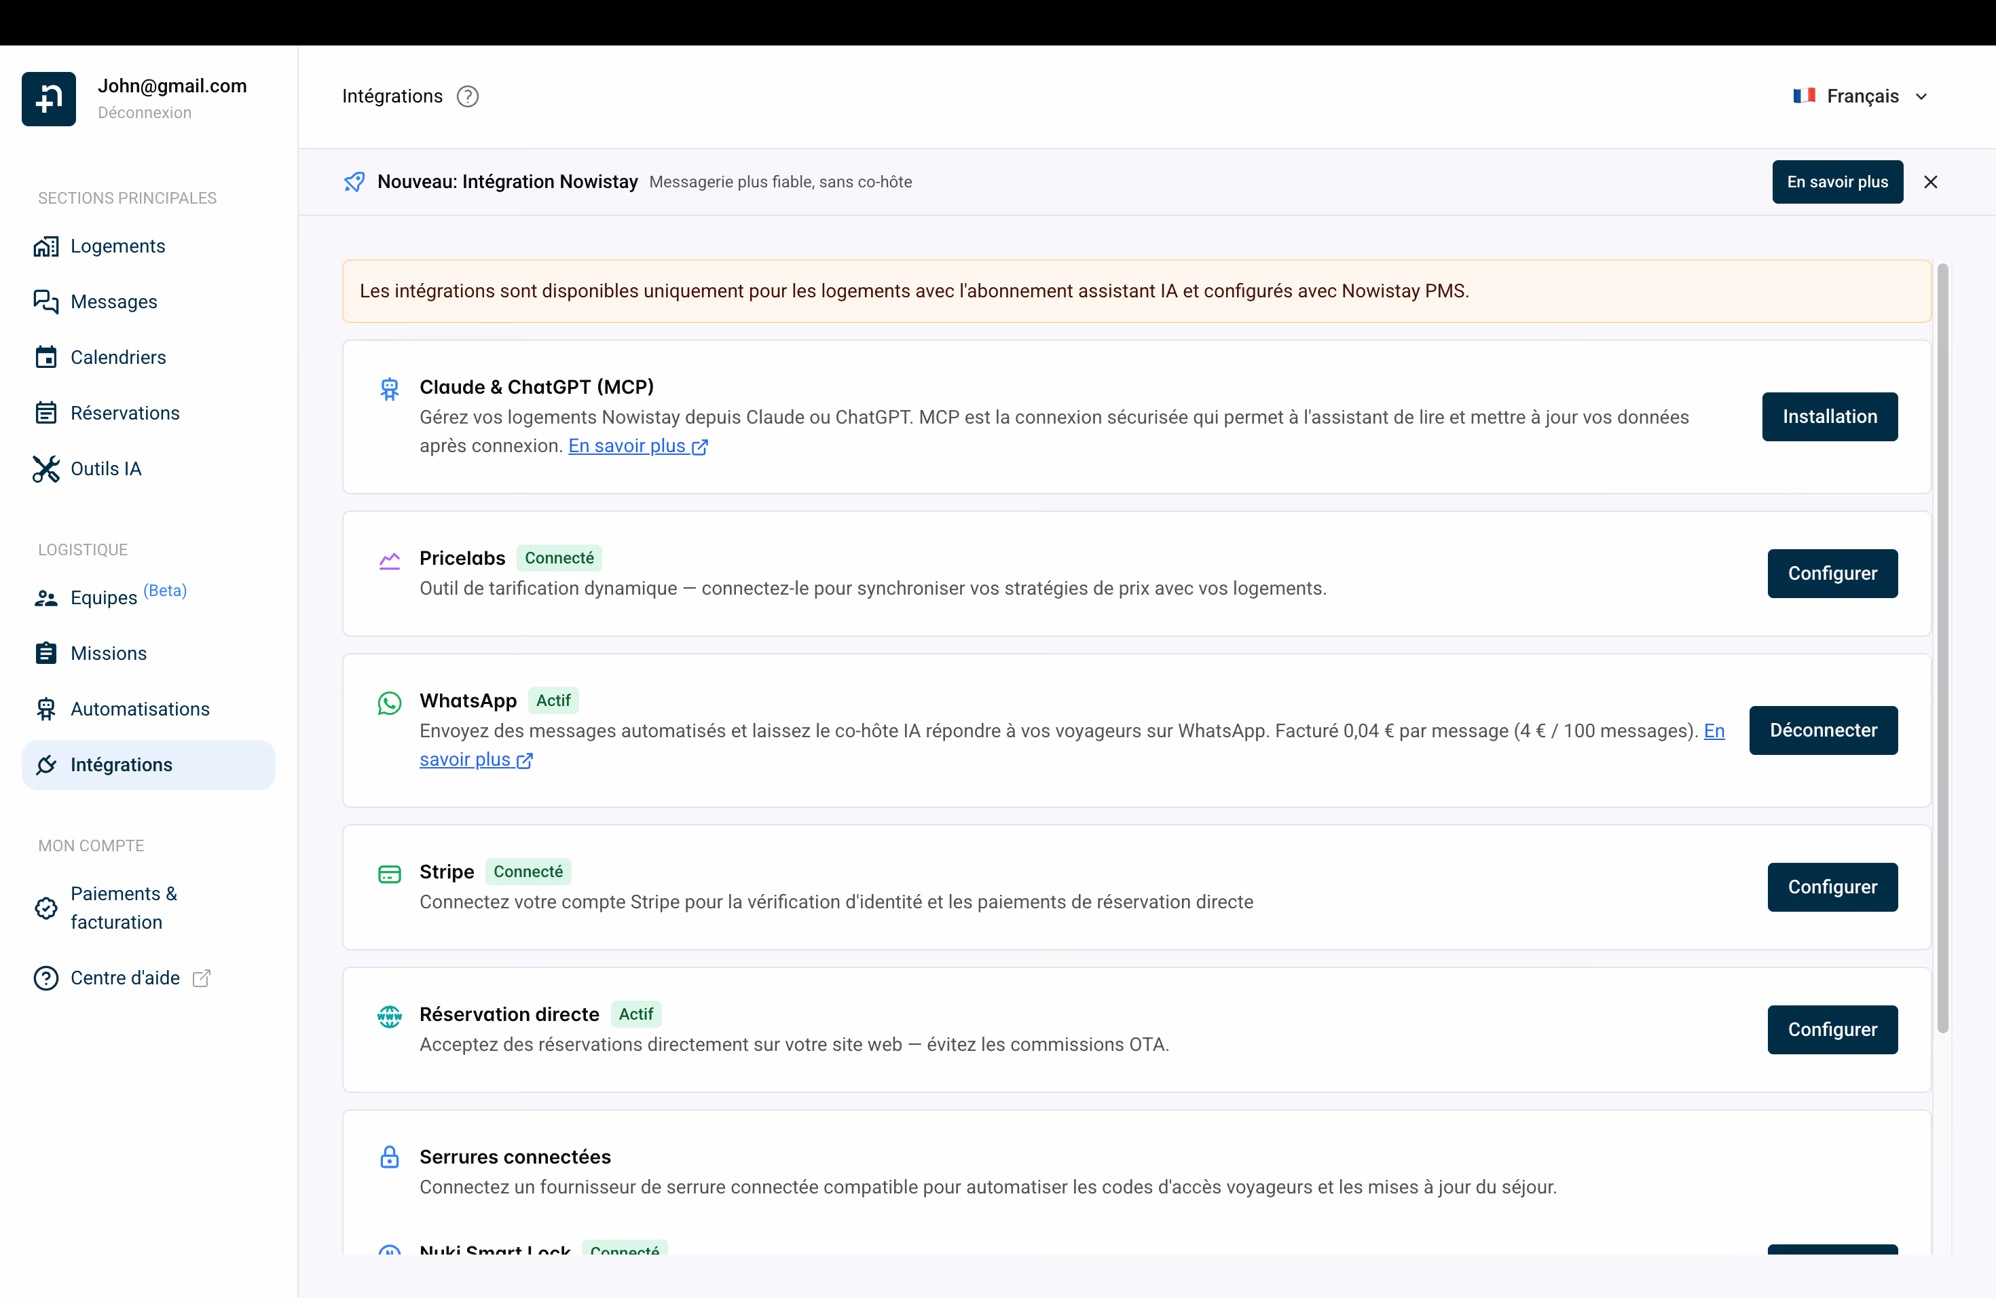1996x1298 pixels.
Task: Open WhatsApp En savoir plus link
Action: point(475,760)
